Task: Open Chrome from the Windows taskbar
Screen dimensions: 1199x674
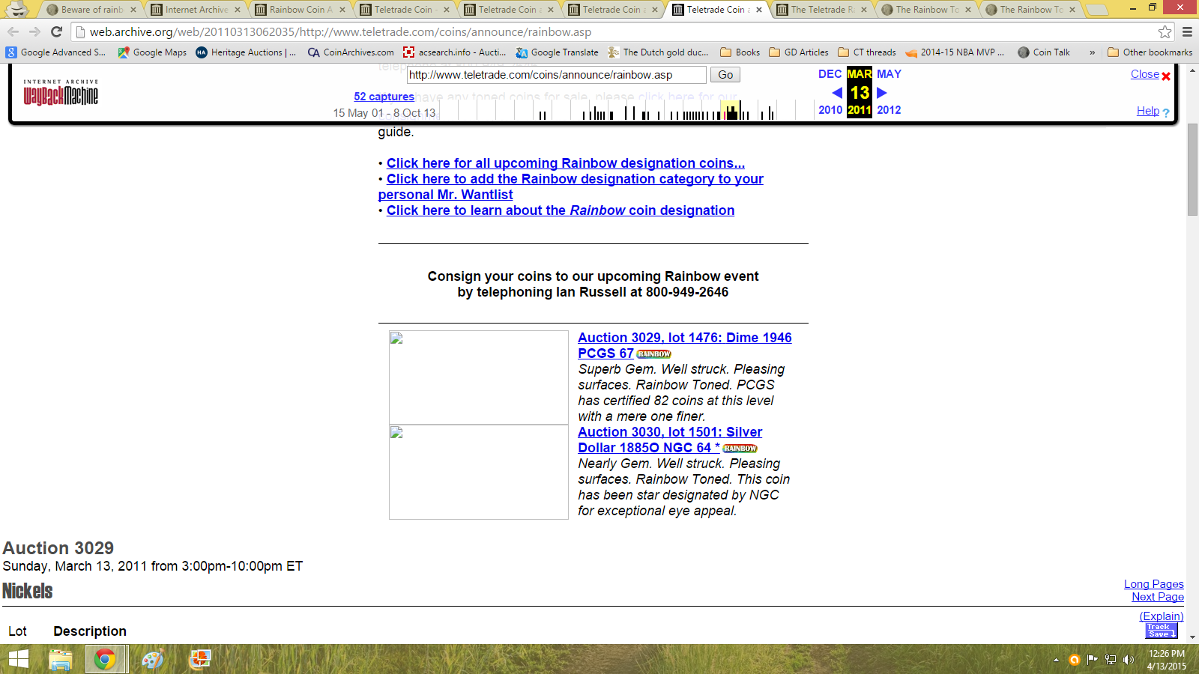Action: click(105, 659)
